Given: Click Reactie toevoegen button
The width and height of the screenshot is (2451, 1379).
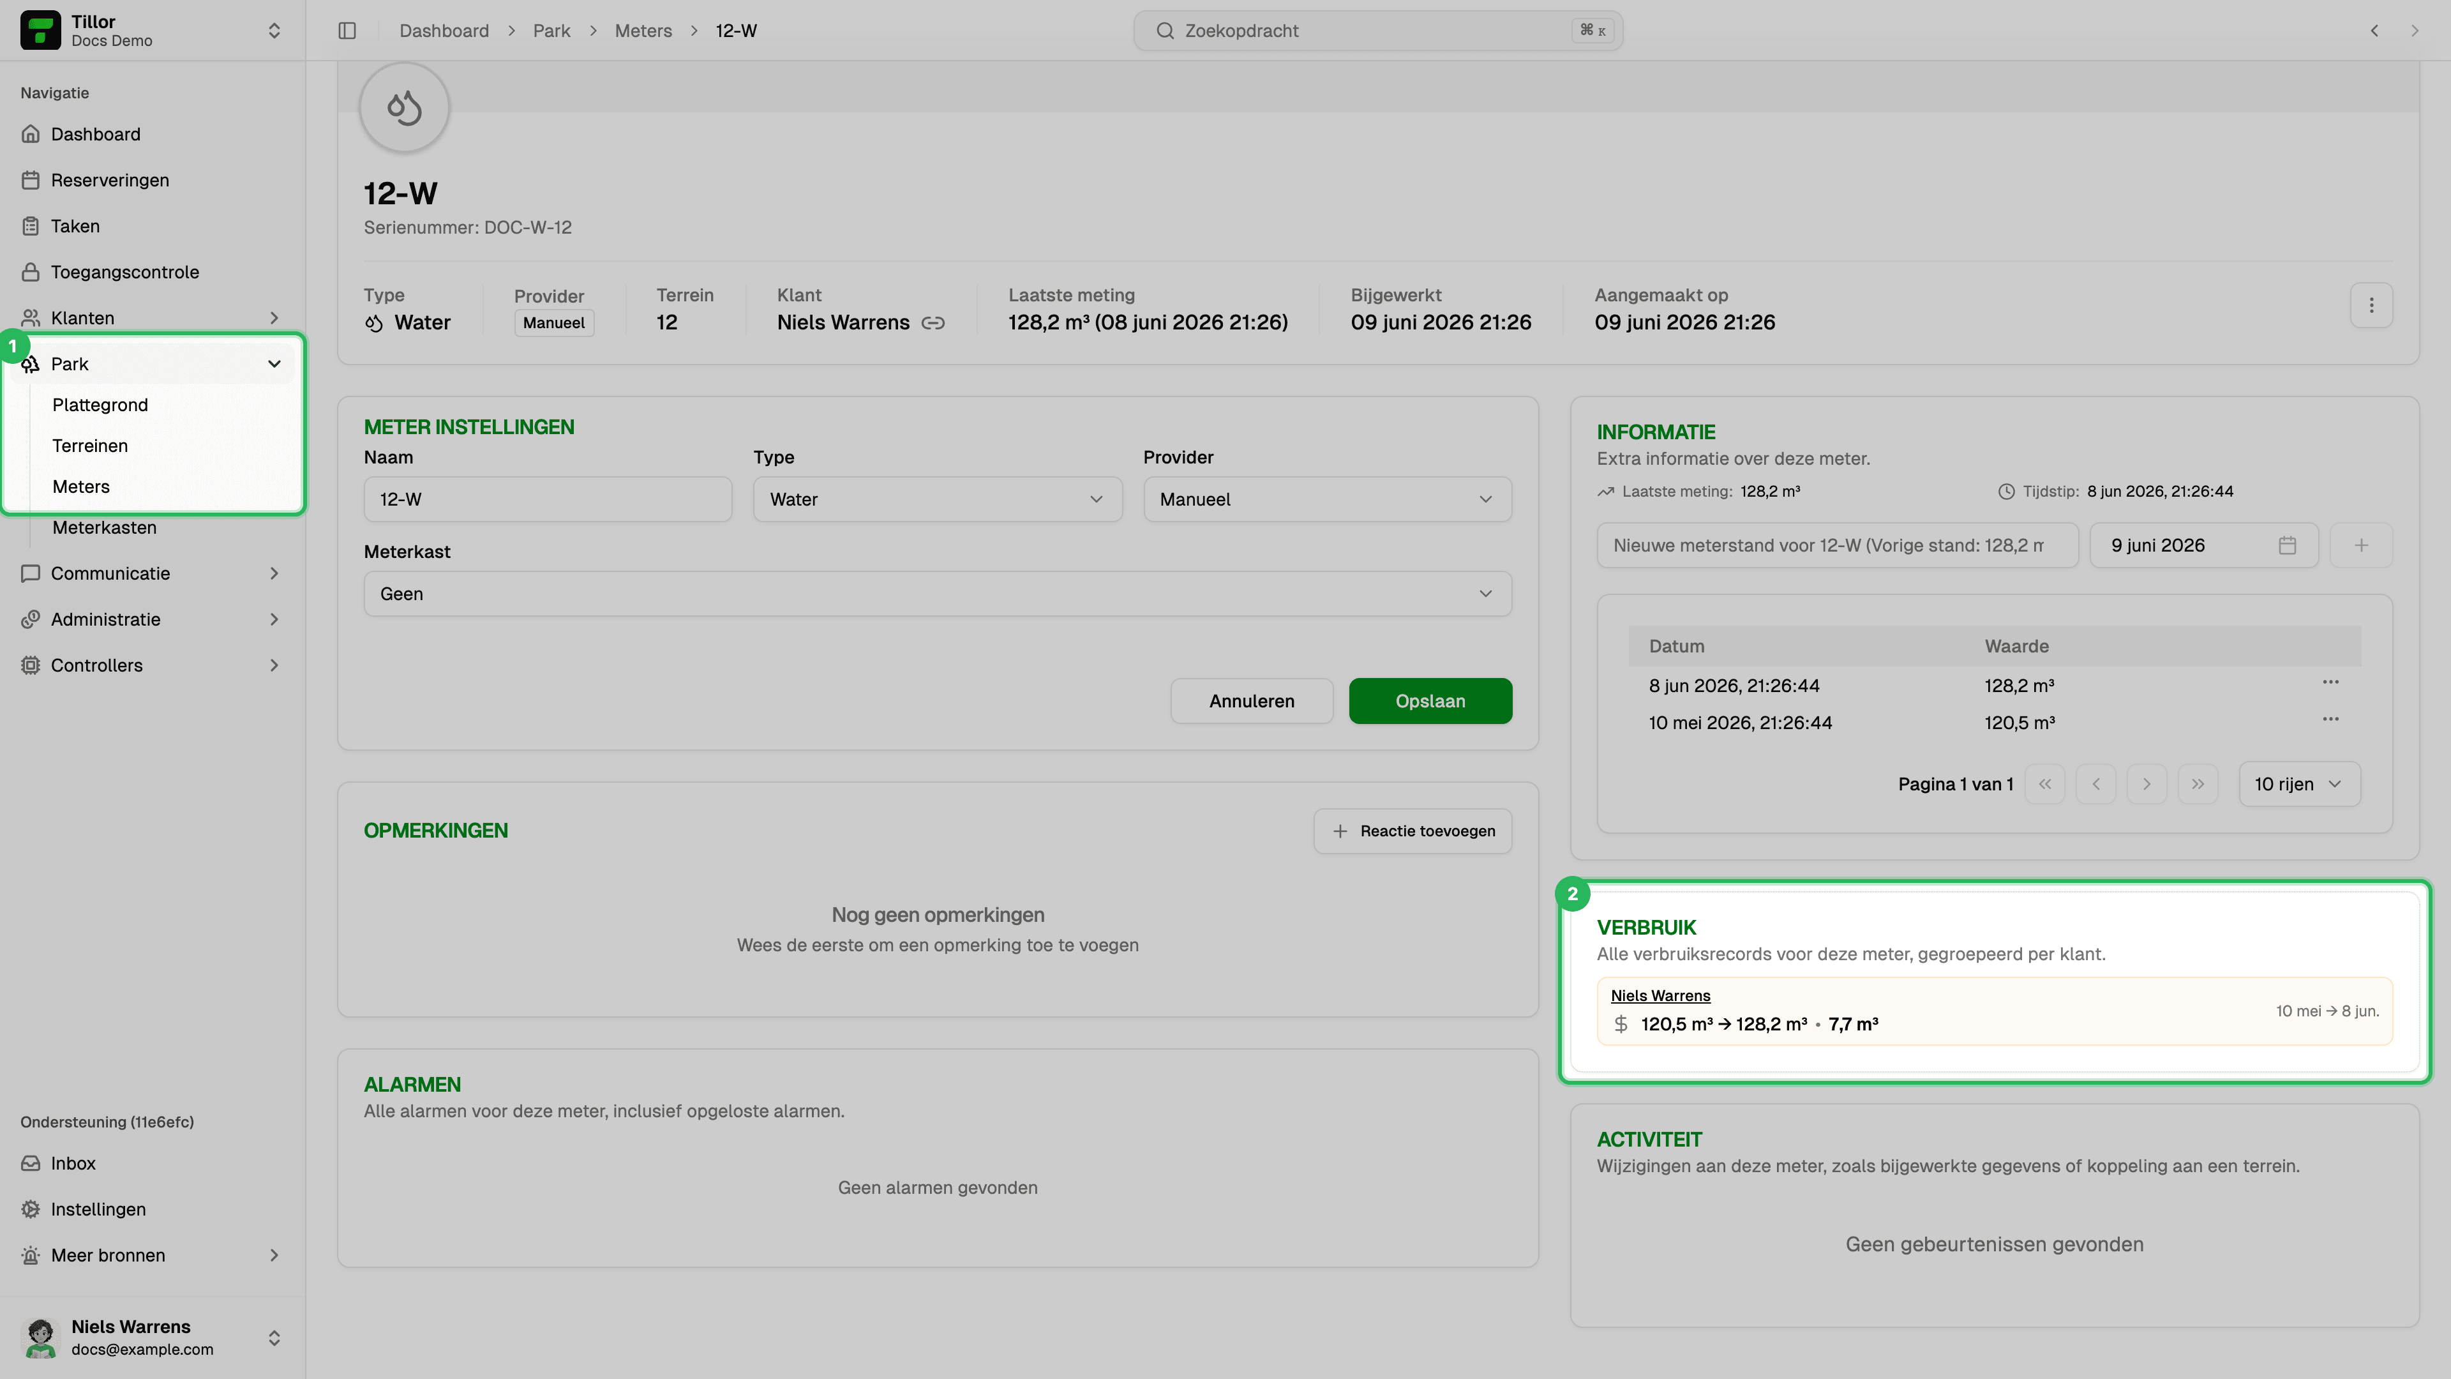Looking at the screenshot, I should click(x=1412, y=831).
